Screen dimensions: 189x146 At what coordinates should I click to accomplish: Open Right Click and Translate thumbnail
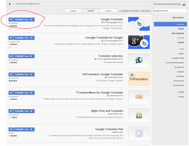point(139,115)
